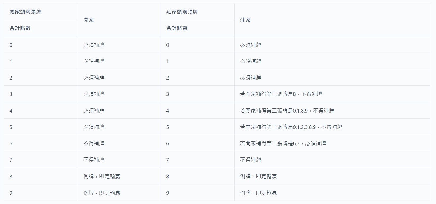Select banker rule mentioning 6,7
Image resolution: width=436 pixels, height=204 pixels.
tap(283, 143)
